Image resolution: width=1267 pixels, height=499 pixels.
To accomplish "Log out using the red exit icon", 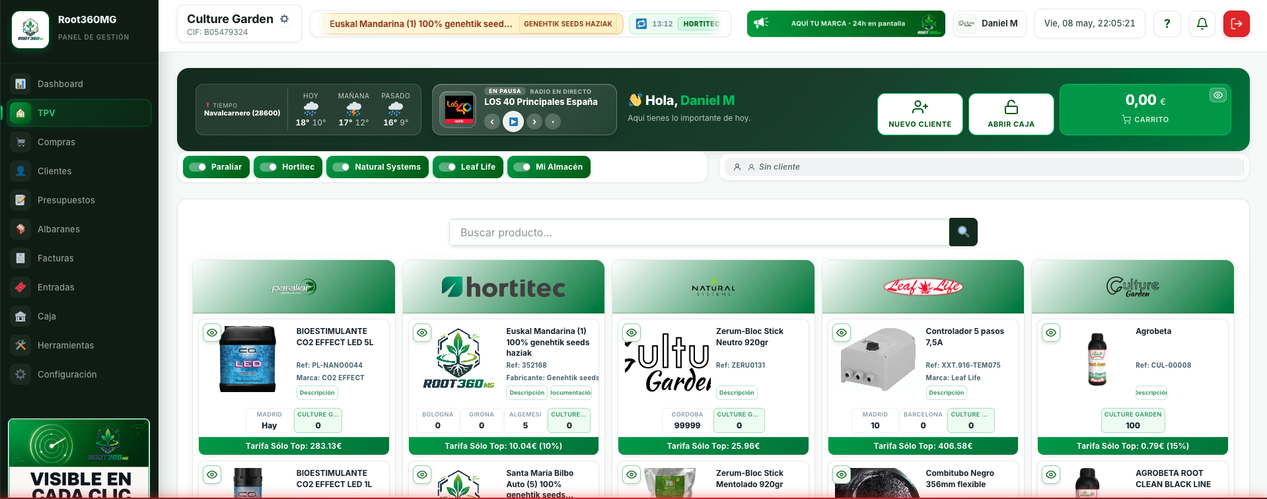I will click(1237, 24).
